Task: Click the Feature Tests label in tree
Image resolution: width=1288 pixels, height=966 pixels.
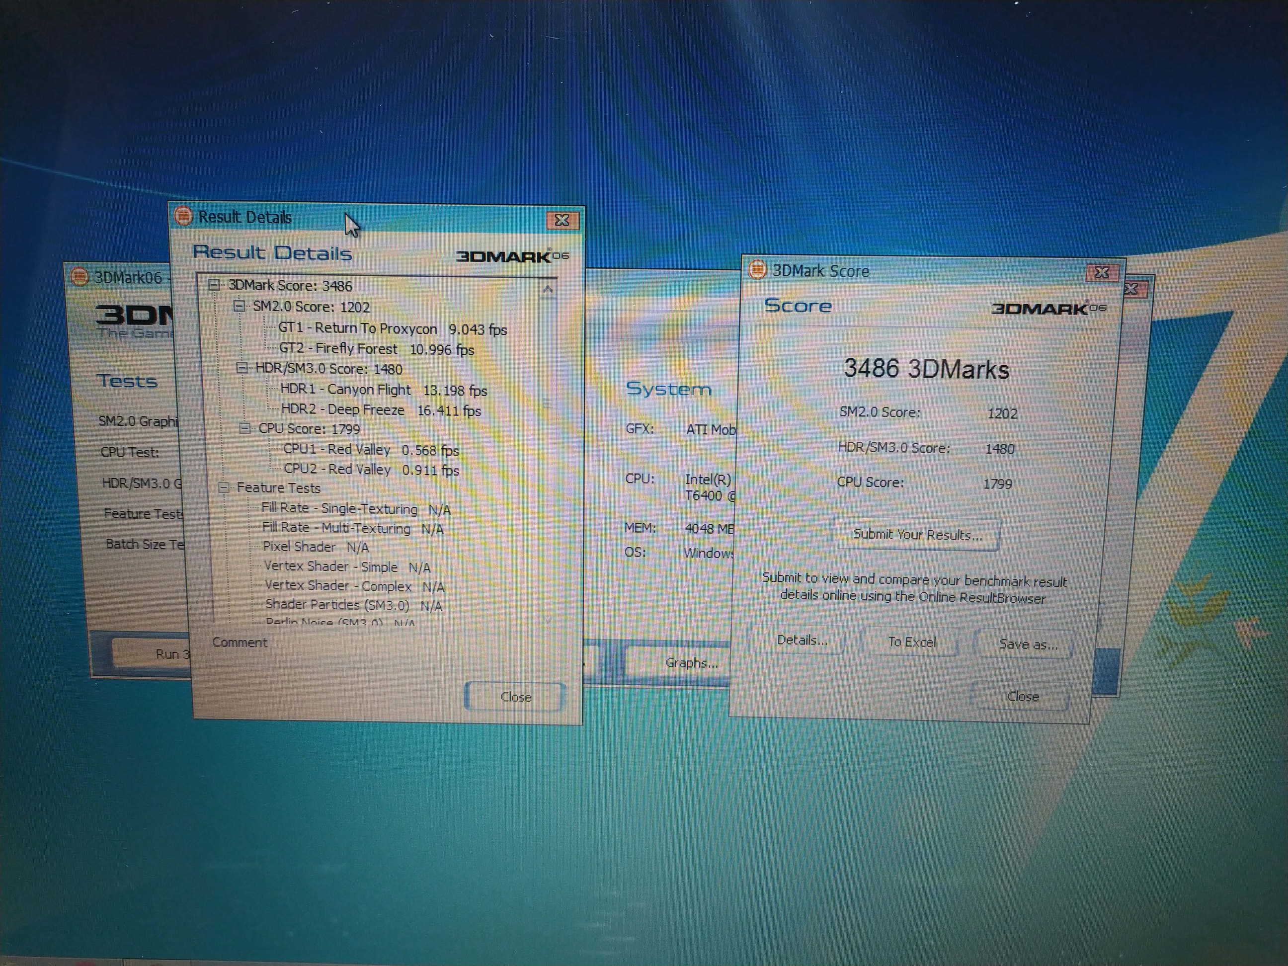Action: (x=278, y=488)
